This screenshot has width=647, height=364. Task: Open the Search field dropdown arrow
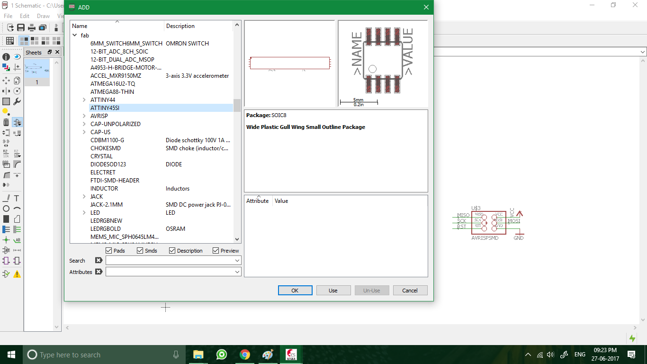pyautogui.click(x=237, y=260)
